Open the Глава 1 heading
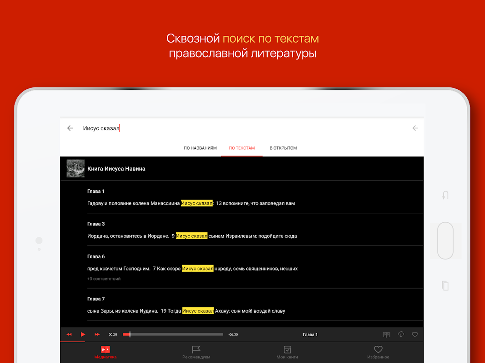 pyautogui.click(x=96, y=191)
